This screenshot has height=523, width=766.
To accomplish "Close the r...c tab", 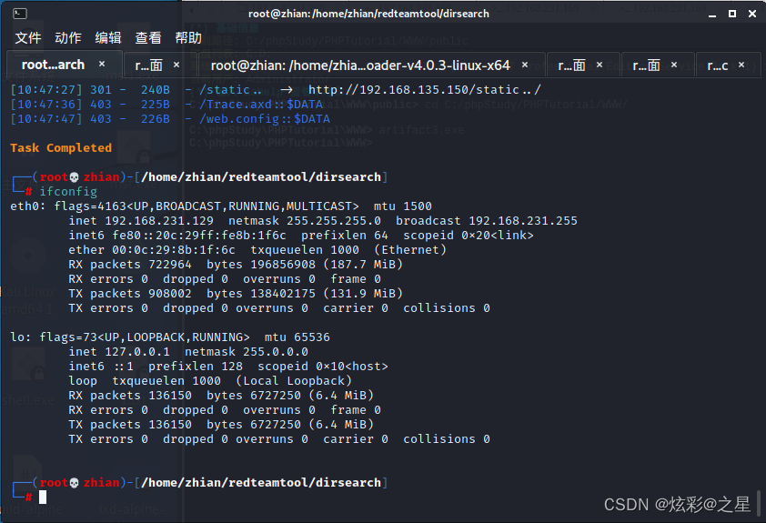I will (741, 65).
